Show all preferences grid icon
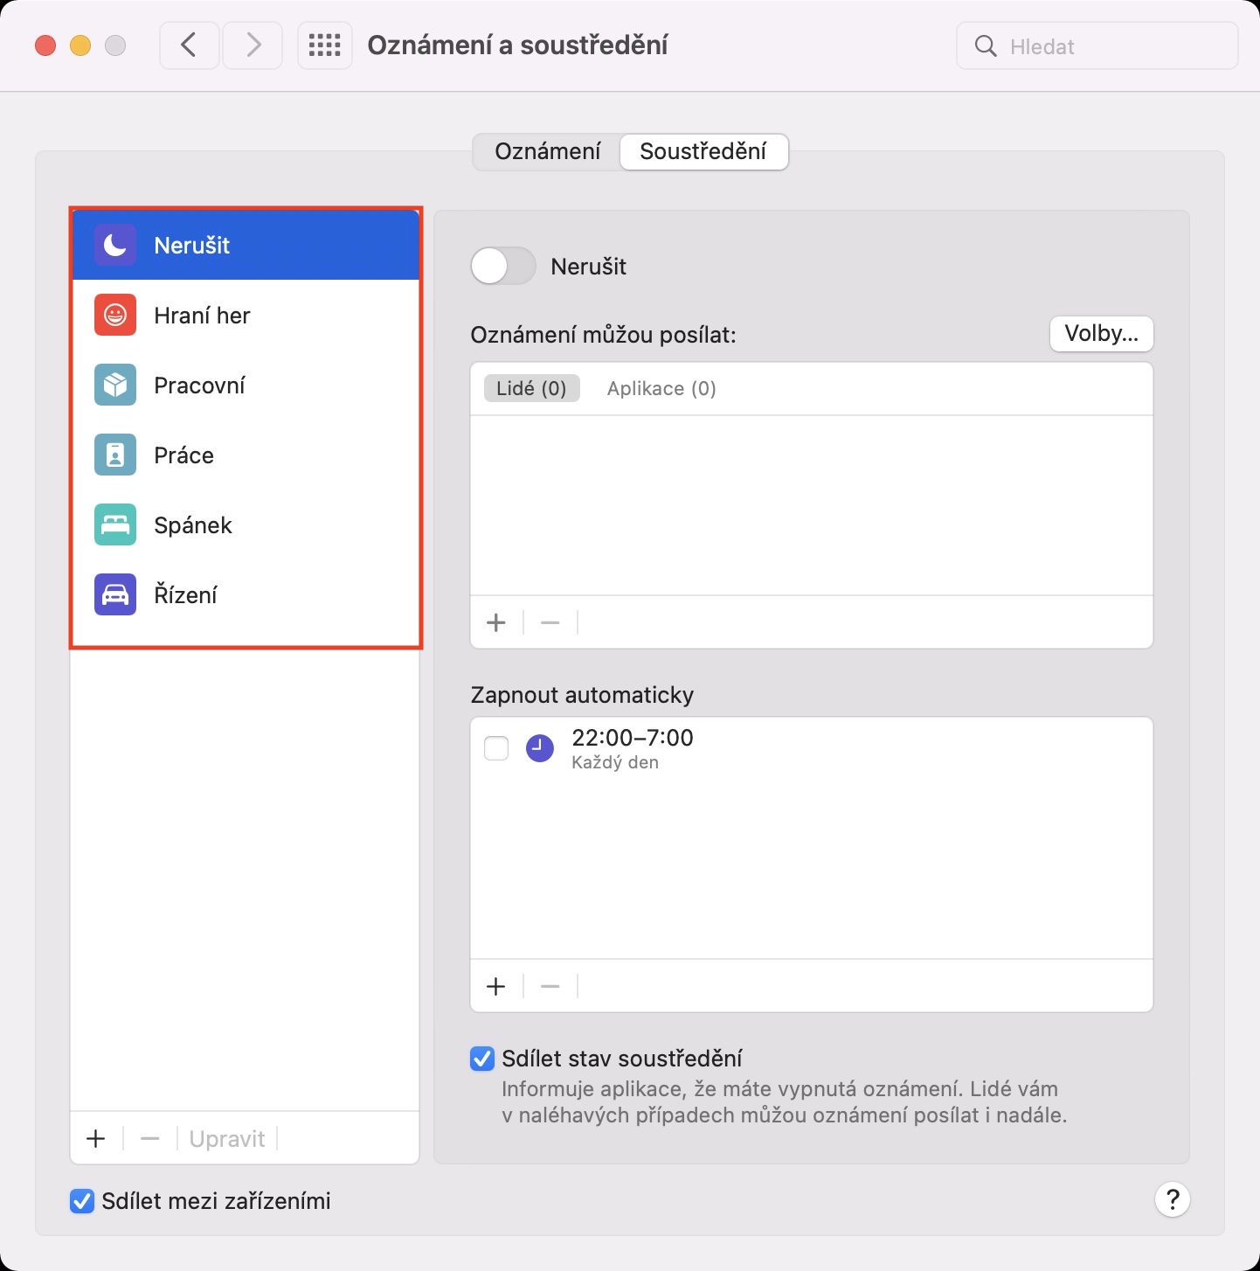Image resolution: width=1260 pixels, height=1271 pixels. pos(325,45)
